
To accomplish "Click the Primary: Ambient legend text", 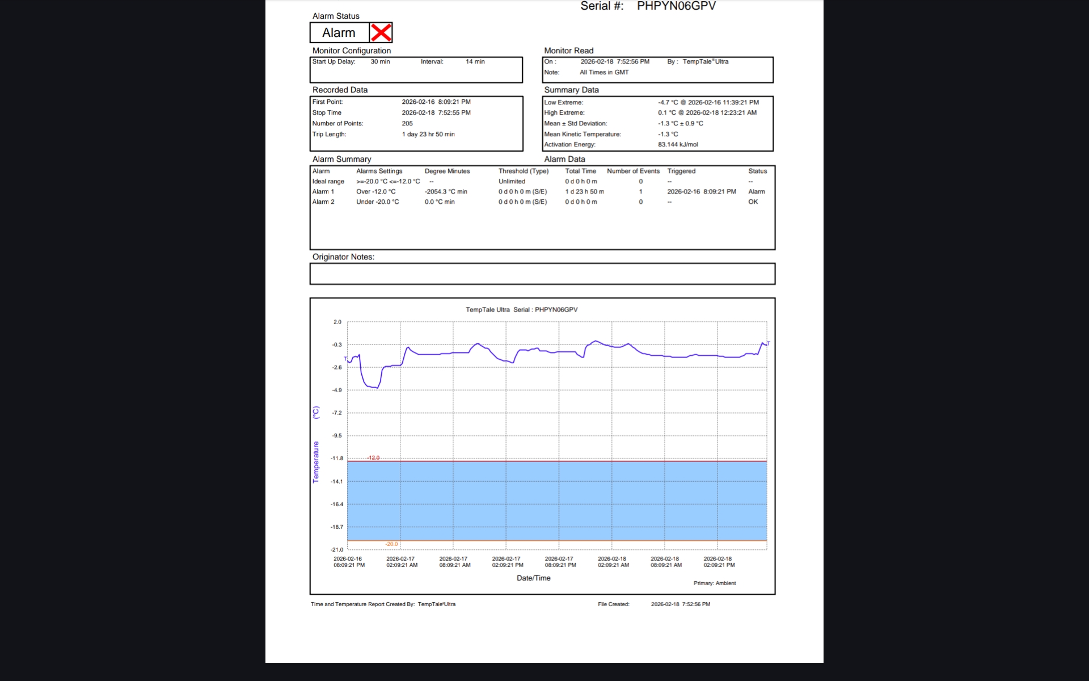I will (714, 583).
